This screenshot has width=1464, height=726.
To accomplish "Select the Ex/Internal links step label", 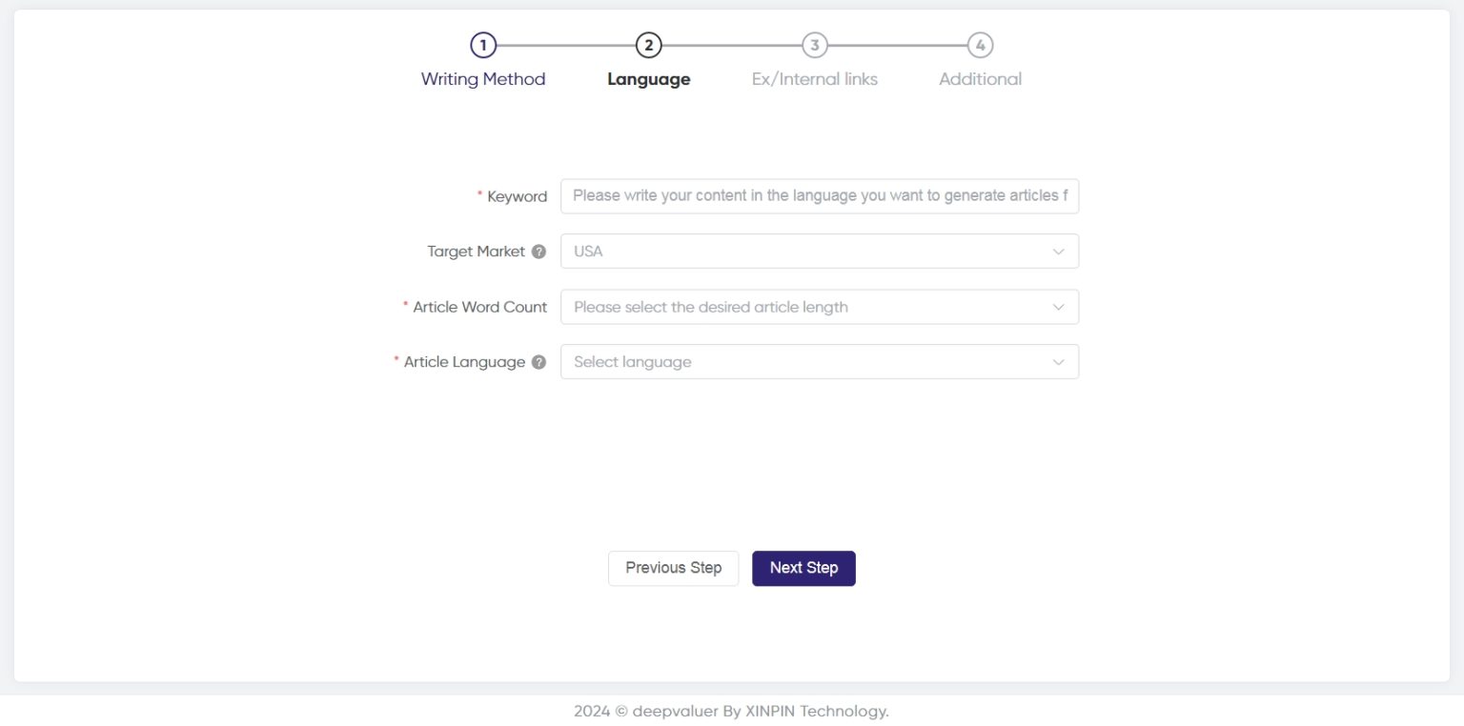I will 815,79.
